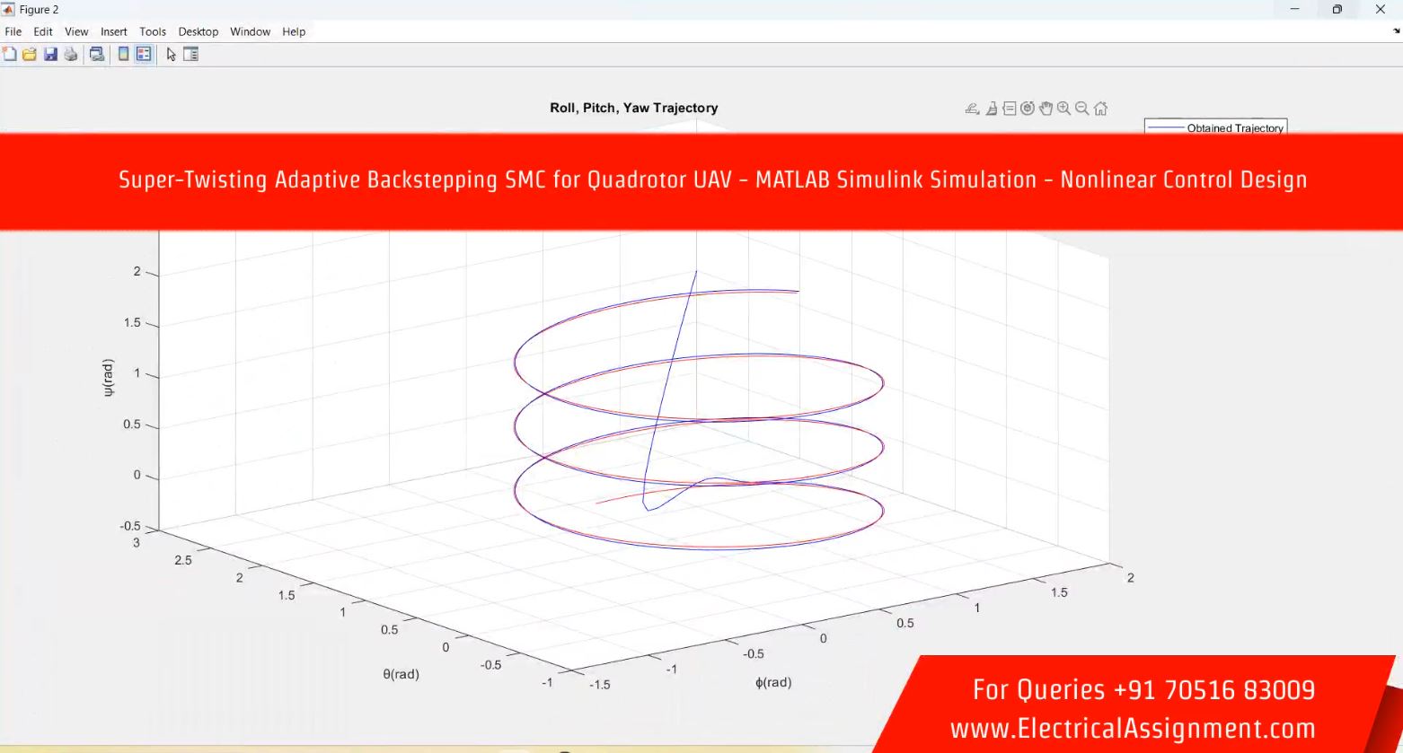Toggle the Insert Legend button
The width and height of the screenshot is (1403, 753).
click(144, 54)
